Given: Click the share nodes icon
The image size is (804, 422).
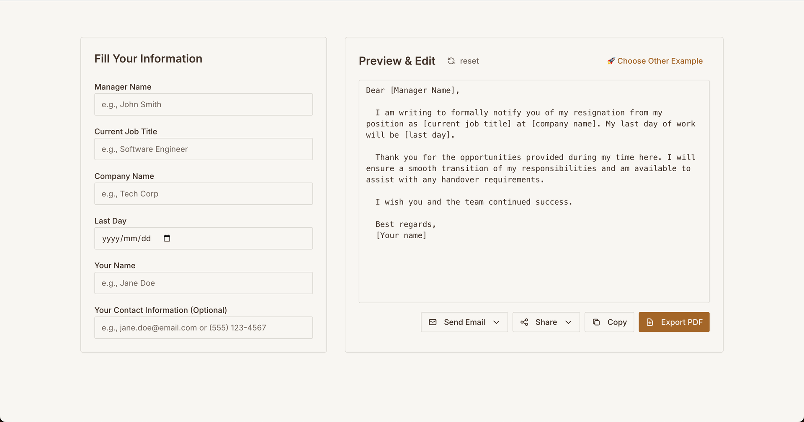Looking at the screenshot, I should tap(524, 322).
